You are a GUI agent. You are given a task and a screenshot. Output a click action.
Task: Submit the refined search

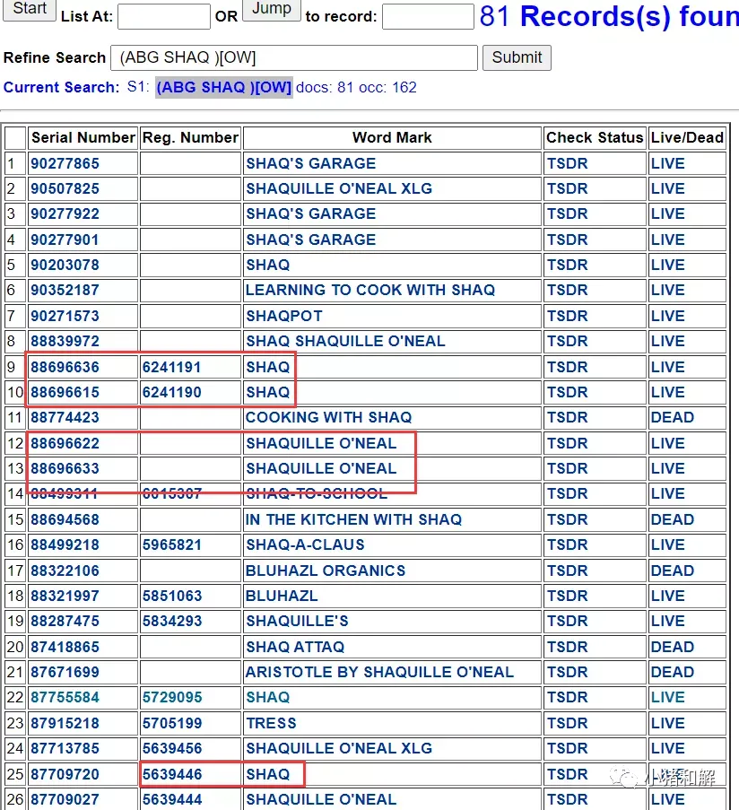click(517, 57)
